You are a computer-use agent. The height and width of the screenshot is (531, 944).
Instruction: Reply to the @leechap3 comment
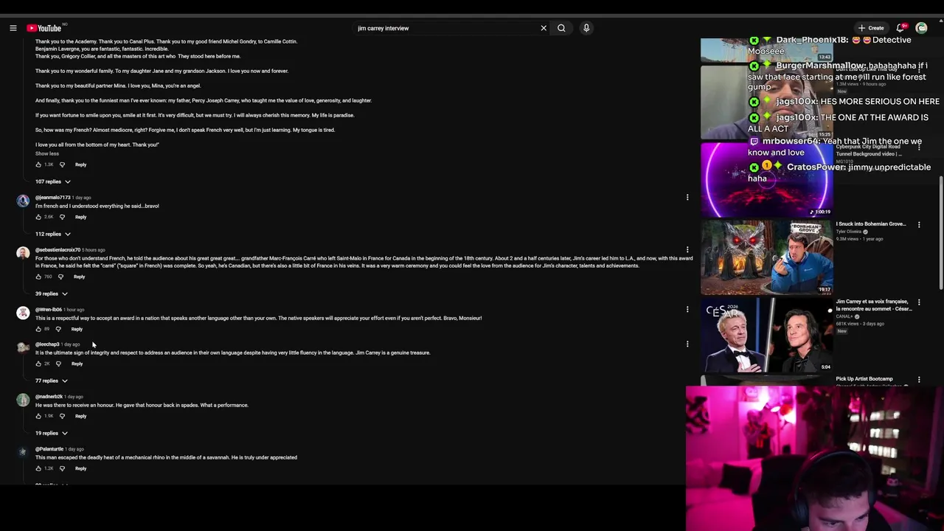point(77,364)
